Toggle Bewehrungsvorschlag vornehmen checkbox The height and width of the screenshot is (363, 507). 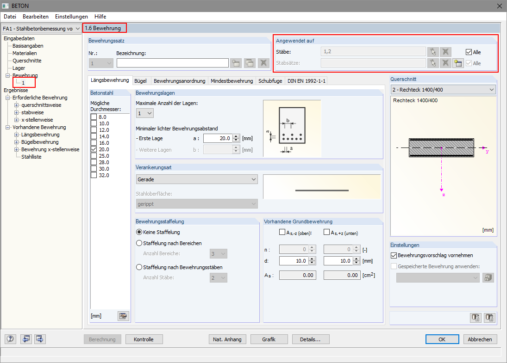click(394, 255)
